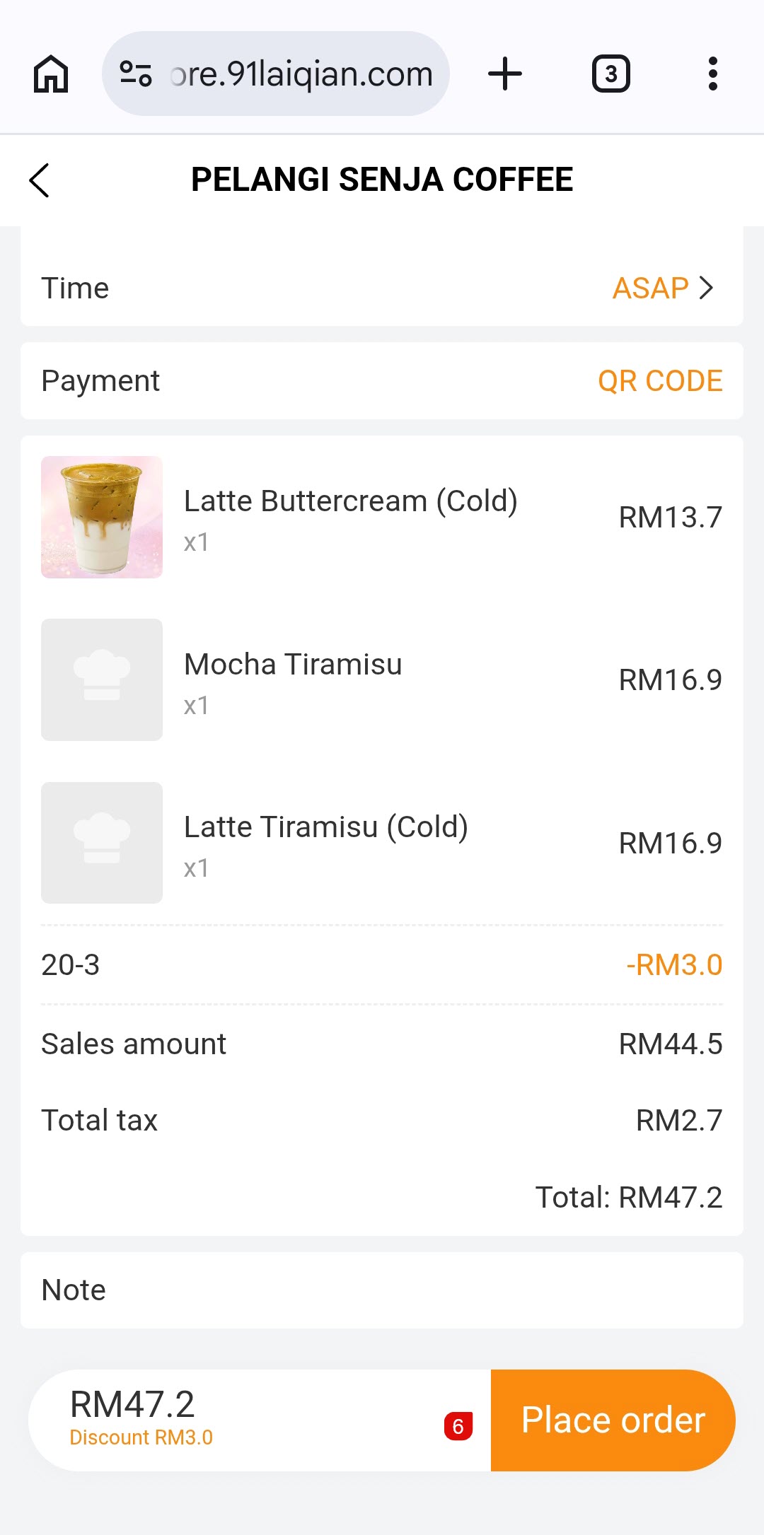Tap the browser home icon
Viewport: 764px width, 1535px height.
pyautogui.click(x=51, y=74)
